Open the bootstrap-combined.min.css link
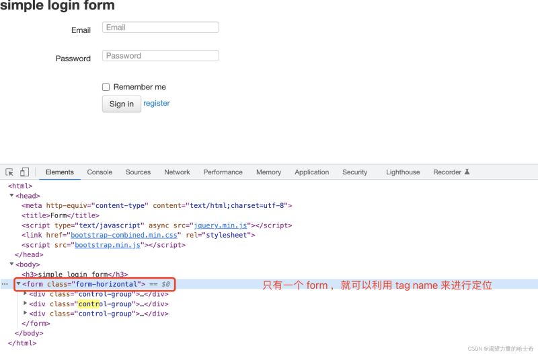 click(x=123, y=236)
